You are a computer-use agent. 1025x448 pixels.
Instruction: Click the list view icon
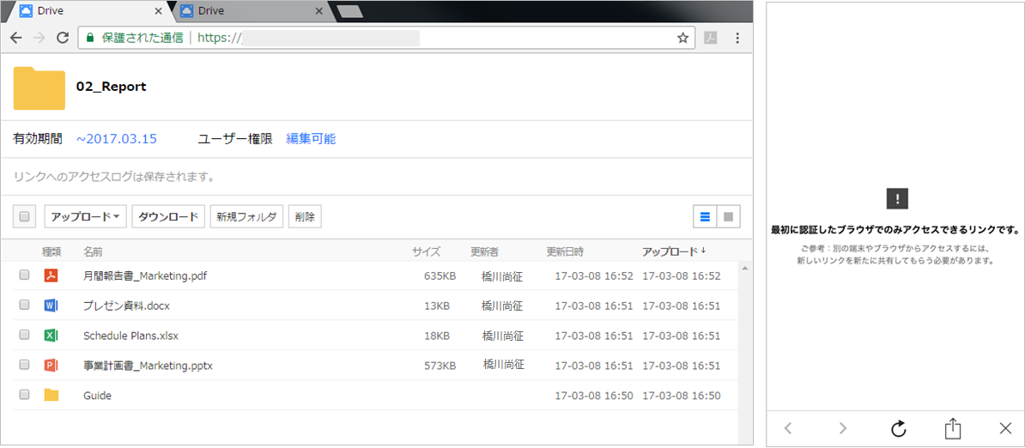tap(705, 216)
